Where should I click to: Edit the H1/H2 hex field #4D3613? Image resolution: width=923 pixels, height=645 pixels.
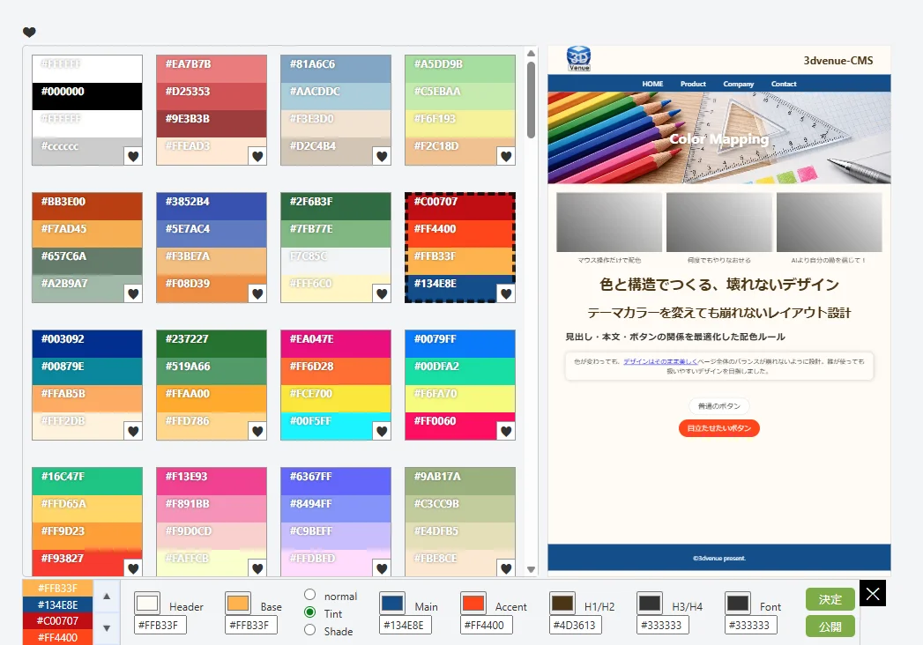tap(575, 625)
